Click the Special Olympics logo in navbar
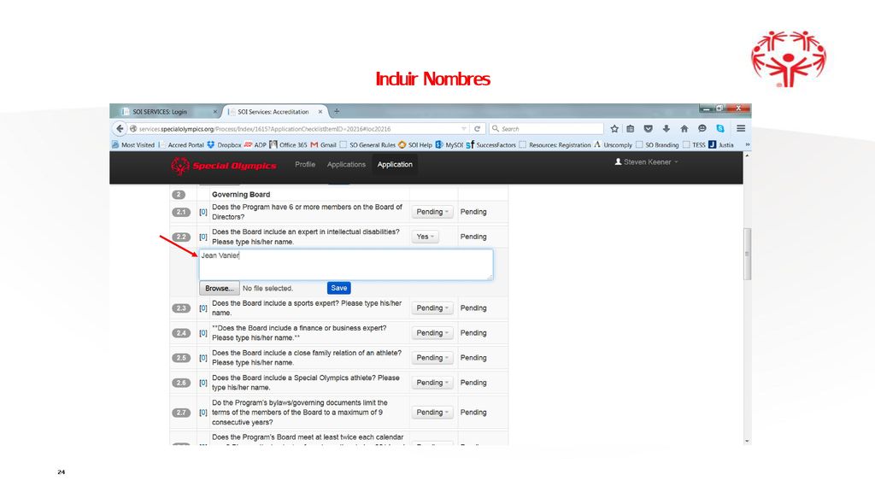 pyautogui.click(x=223, y=165)
